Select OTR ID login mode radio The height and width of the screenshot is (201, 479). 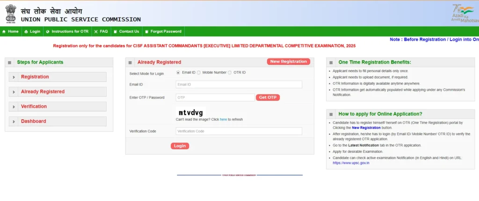coord(230,73)
